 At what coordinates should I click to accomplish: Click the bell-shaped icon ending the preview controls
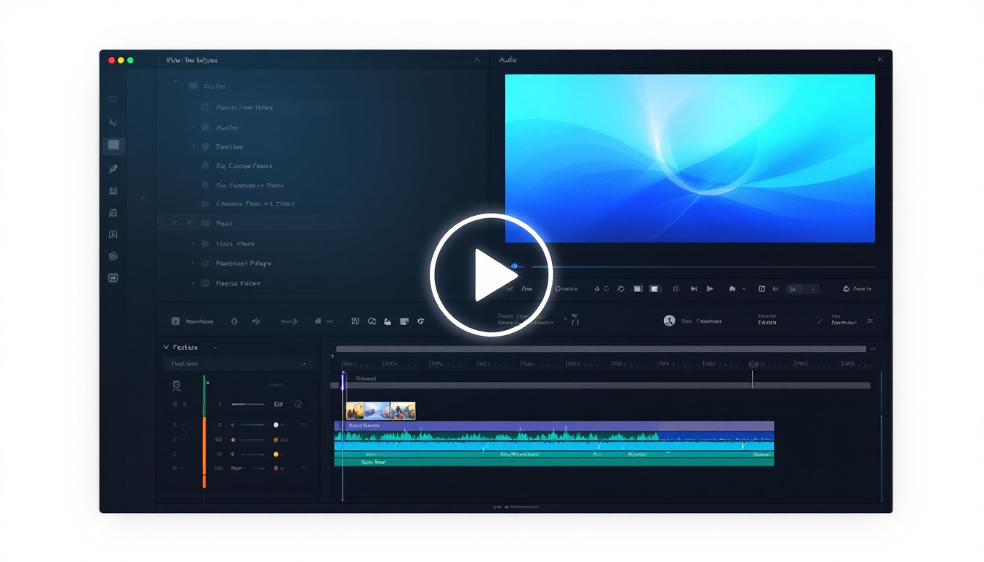click(x=846, y=289)
